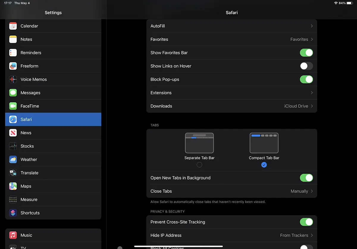Open FaceTime settings in the sidebar
357x249 pixels.
tap(53, 106)
